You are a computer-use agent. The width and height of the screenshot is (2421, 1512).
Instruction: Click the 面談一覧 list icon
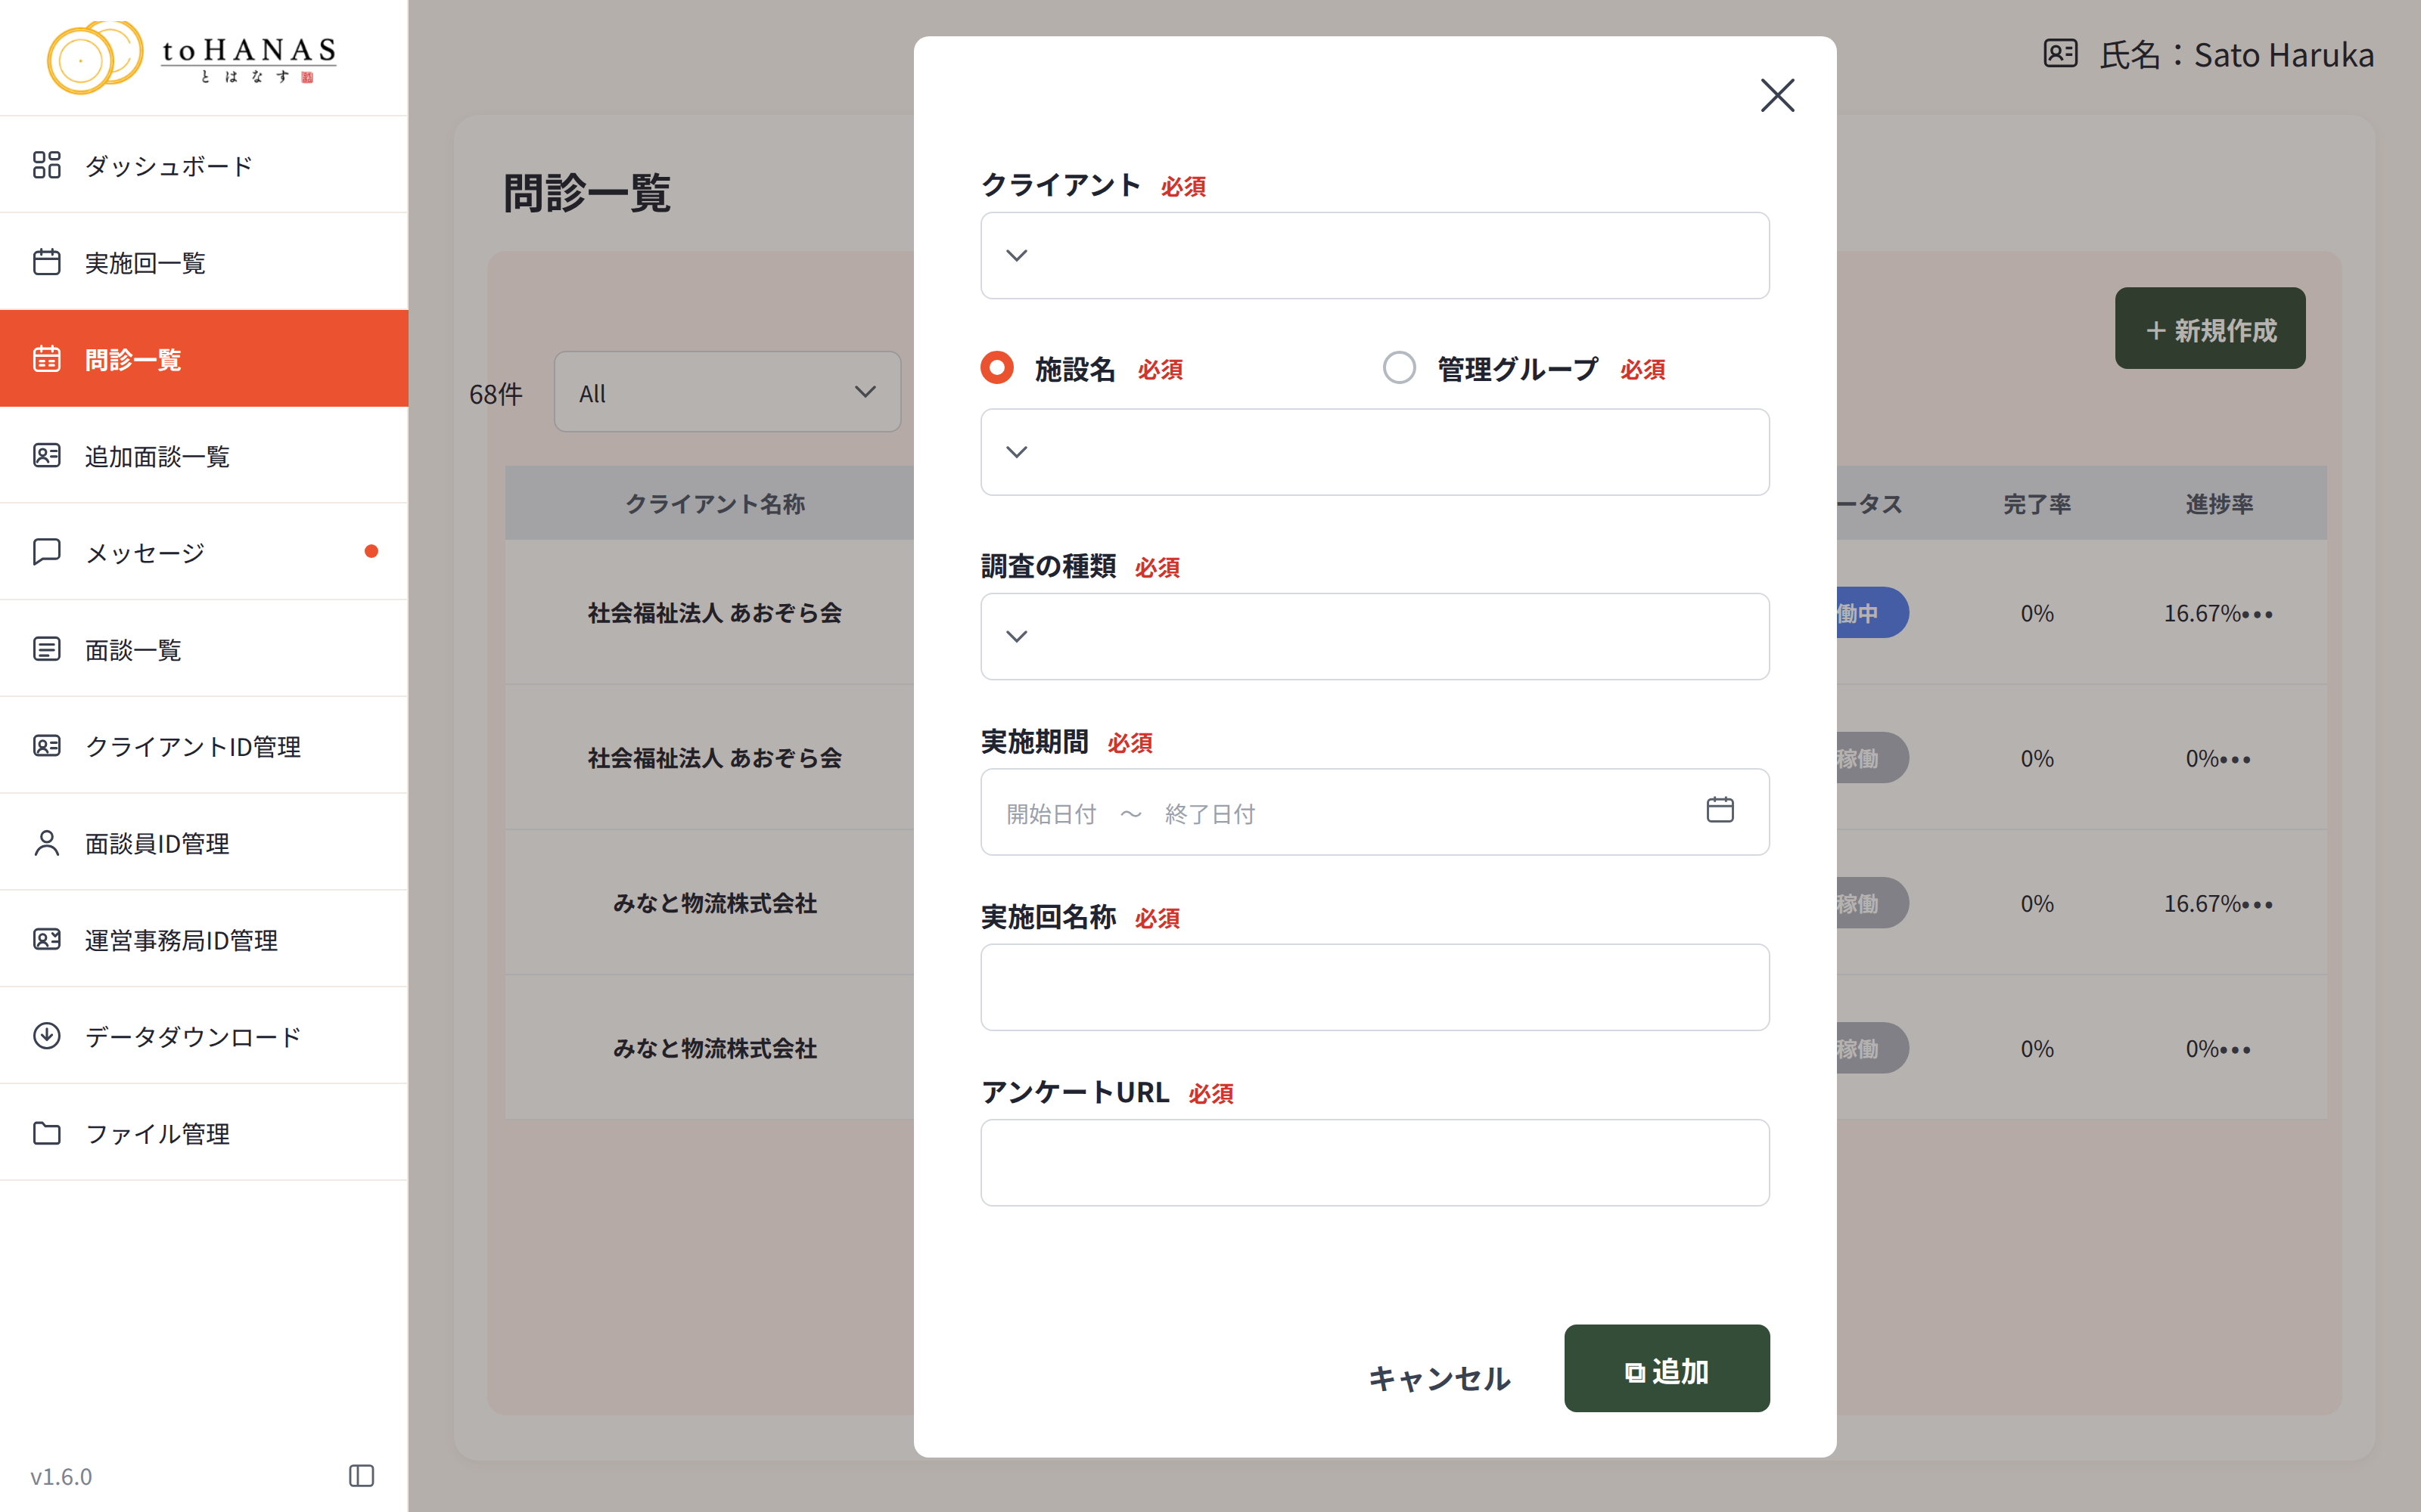(47, 649)
